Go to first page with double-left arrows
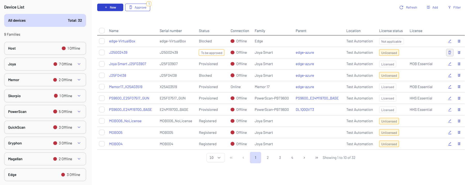465x185 pixels. tap(231, 158)
